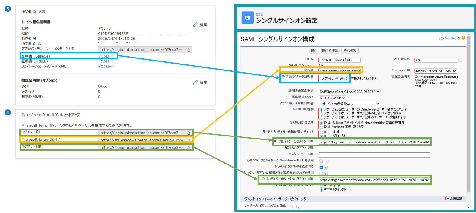Click the API 参照名 field containing sts

point(436,60)
